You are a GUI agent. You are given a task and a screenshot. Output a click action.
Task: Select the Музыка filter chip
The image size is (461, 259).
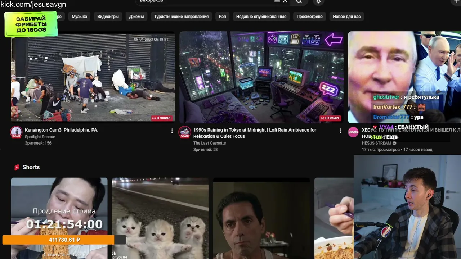tap(79, 17)
